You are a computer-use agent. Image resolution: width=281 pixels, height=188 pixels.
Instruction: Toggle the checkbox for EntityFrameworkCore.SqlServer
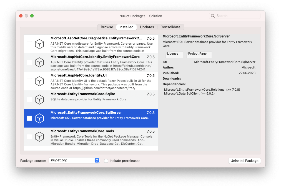[x=29, y=118]
